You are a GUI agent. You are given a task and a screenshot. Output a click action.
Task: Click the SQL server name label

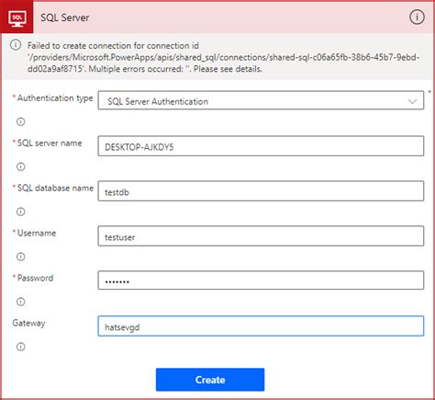[50, 143]
